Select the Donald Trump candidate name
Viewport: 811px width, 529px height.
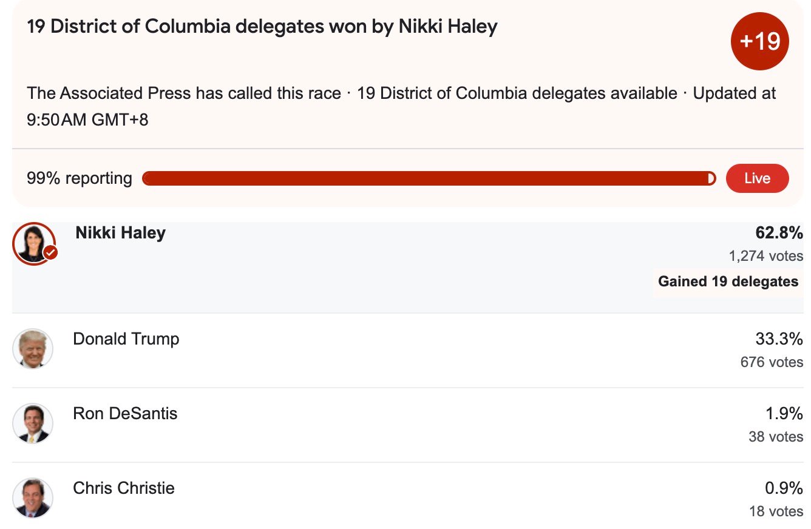coord(126,339)
